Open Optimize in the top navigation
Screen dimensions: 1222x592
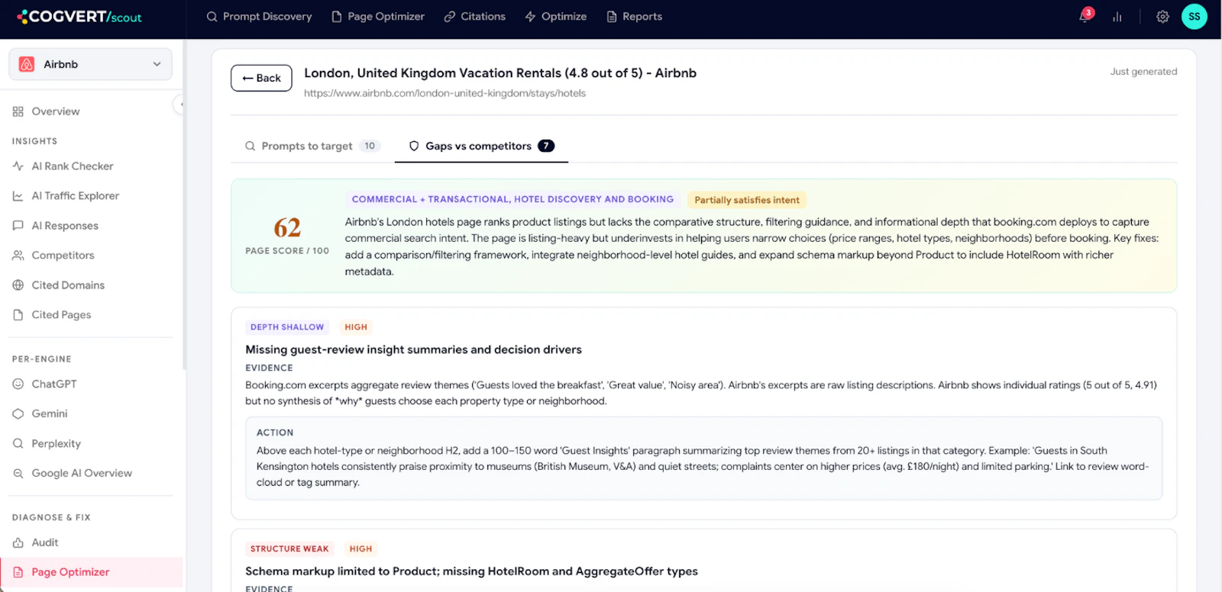point(556,17)
